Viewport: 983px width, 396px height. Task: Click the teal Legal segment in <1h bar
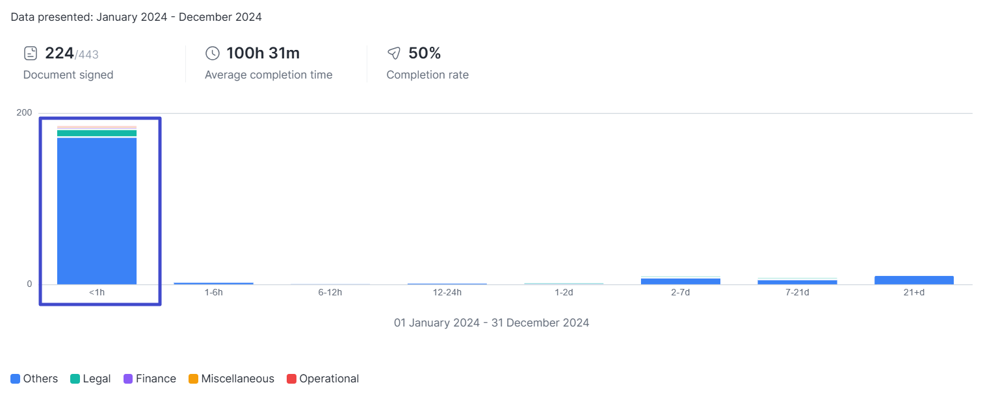click(97, 133)
